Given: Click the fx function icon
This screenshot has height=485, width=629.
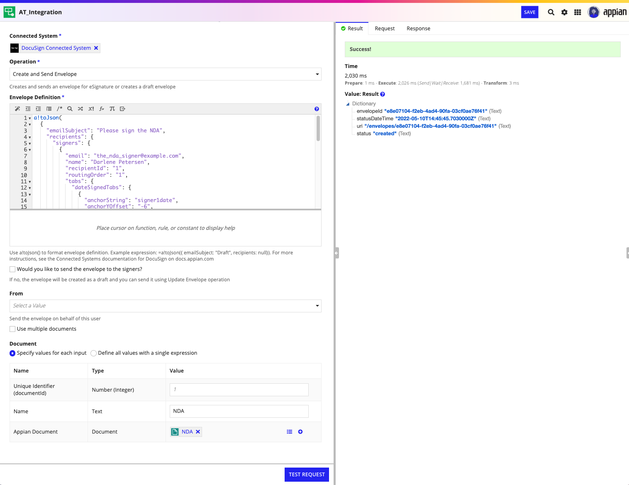Looking at the screenshot, I should click(x=102, y=109).
